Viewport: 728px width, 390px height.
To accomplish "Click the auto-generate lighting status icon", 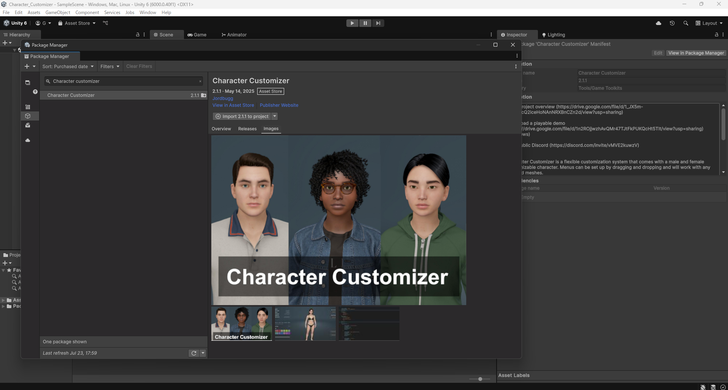I will (x=723, y=387).
